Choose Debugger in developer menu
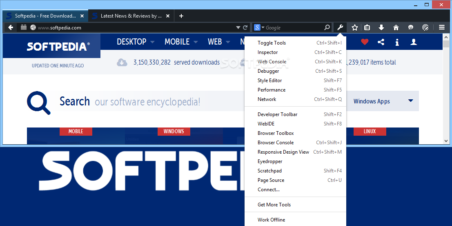The height and width of the screenshot is (226, 452). point(295,71)
